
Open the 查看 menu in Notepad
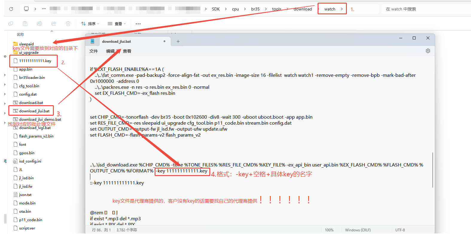point(127,51)
